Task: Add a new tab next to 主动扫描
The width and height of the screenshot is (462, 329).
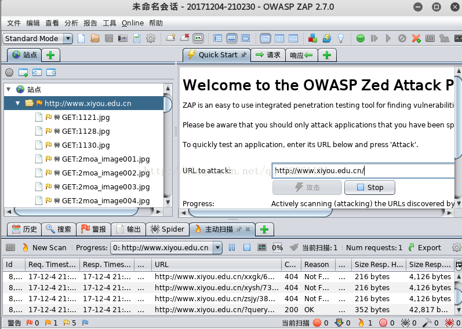Action: click(x=264, y=229)
